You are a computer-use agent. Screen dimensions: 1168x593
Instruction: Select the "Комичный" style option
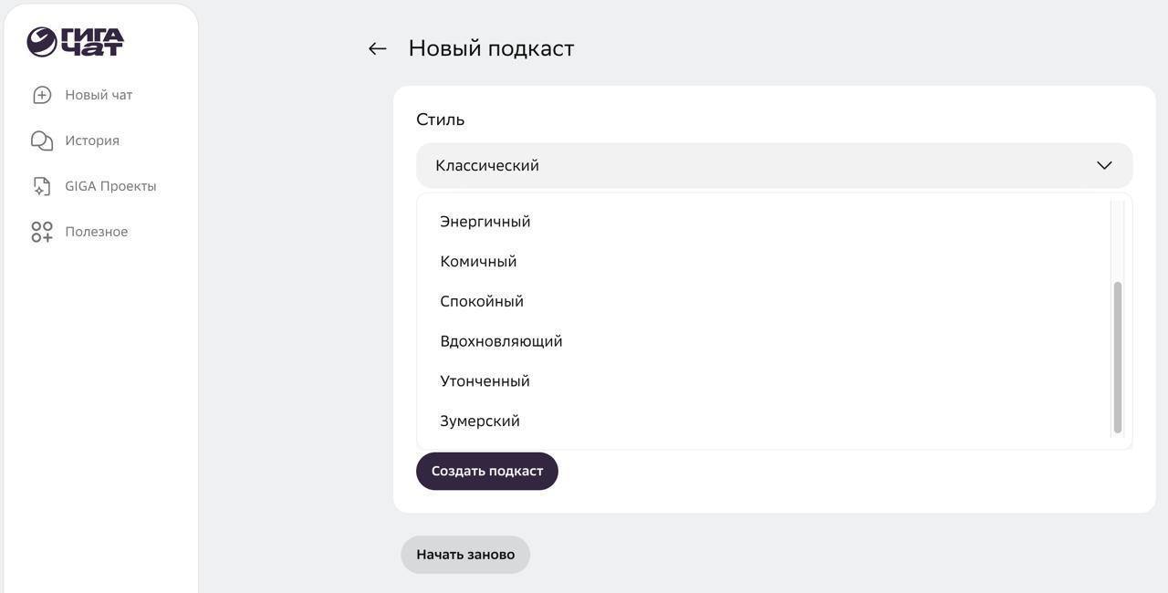pyautogui.click(x=477, y=260)
